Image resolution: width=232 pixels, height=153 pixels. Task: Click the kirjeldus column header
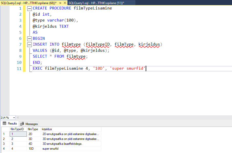[47, 129]
